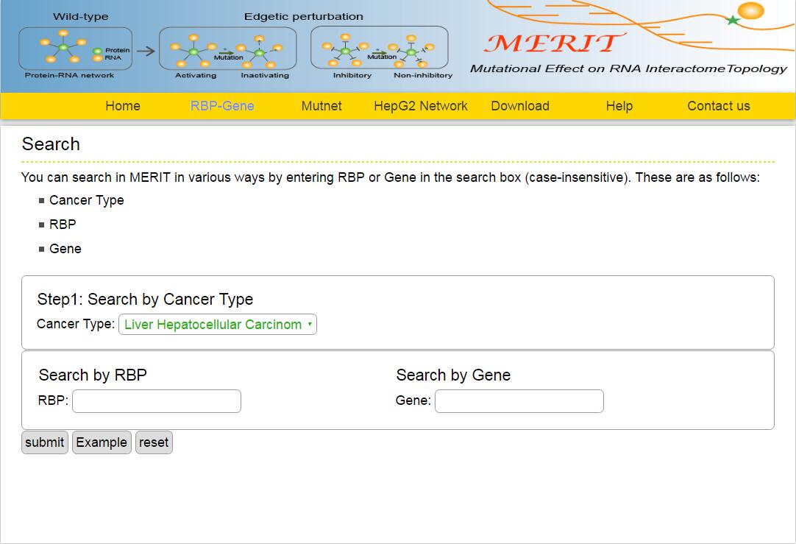Viewport: 796px width, 544px height.
Task: Open the Cancer Type dropdown
Action: tap(218, 325)
